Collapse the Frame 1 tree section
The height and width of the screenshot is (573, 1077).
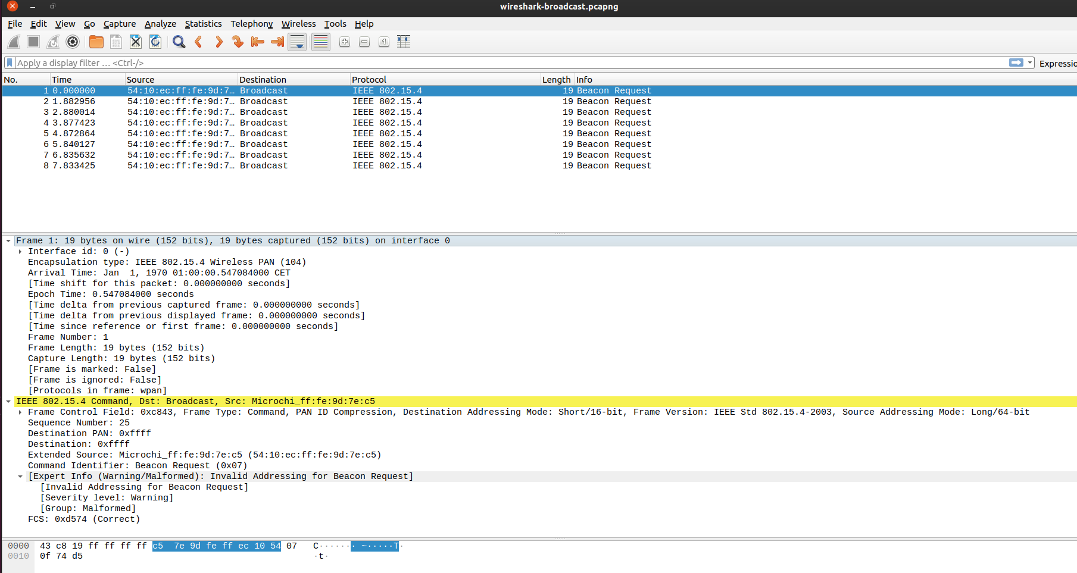tap(8, 241)
